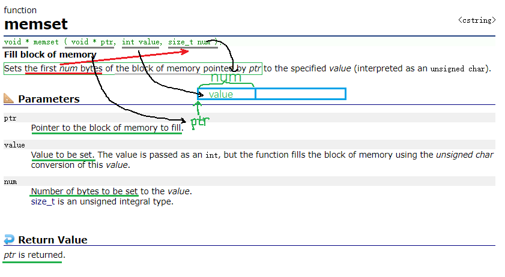Click 'int value' in the function prototype
The height and width of the screenshot is (277, 505).
pos(141,42)
